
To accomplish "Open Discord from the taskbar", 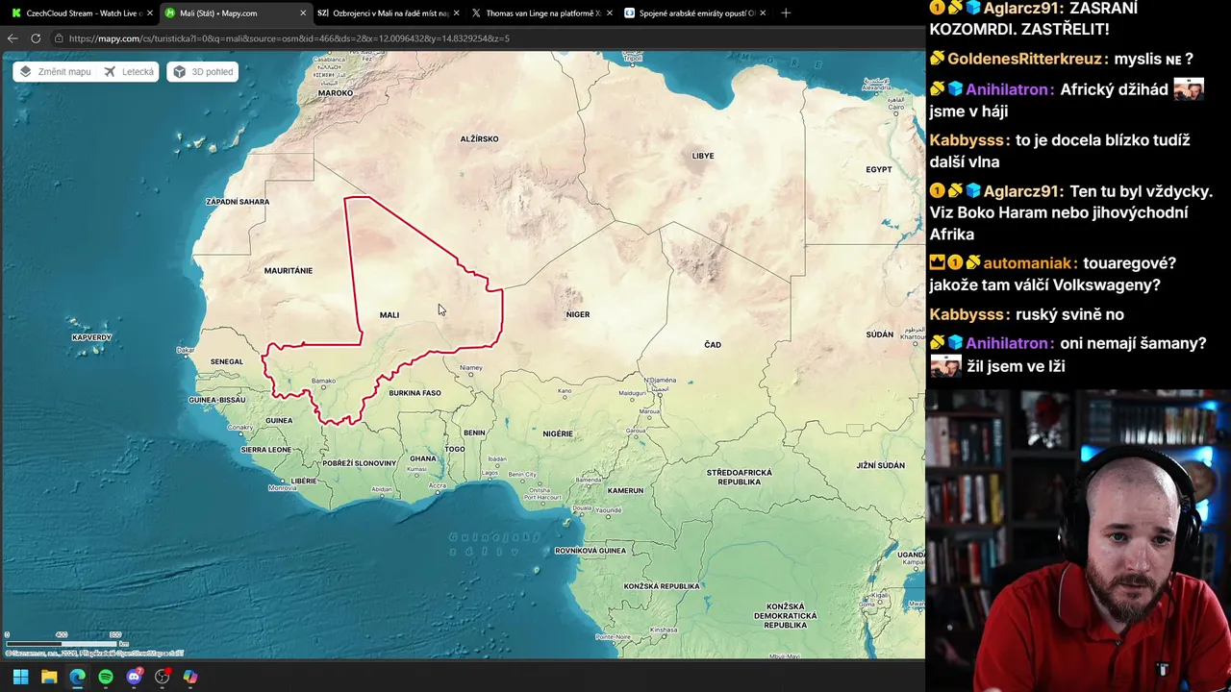I will (x=134, y=677).
